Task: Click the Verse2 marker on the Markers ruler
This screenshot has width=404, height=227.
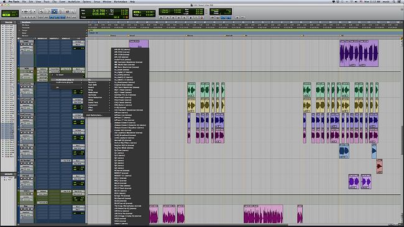Action: coord(132,35)
